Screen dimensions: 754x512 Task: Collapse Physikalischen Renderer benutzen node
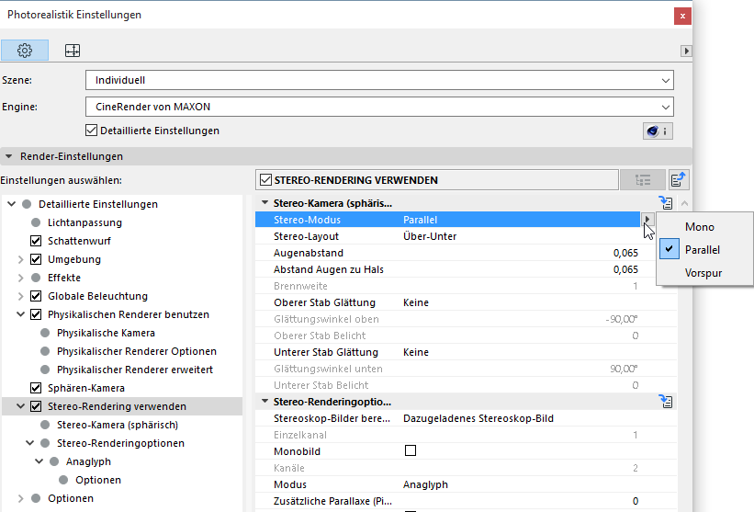(x=21, y=314)
